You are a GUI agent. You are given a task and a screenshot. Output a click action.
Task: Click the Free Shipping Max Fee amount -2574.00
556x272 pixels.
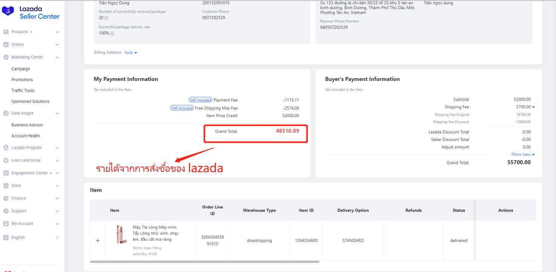pyautogui.click(x=291, y=108)
